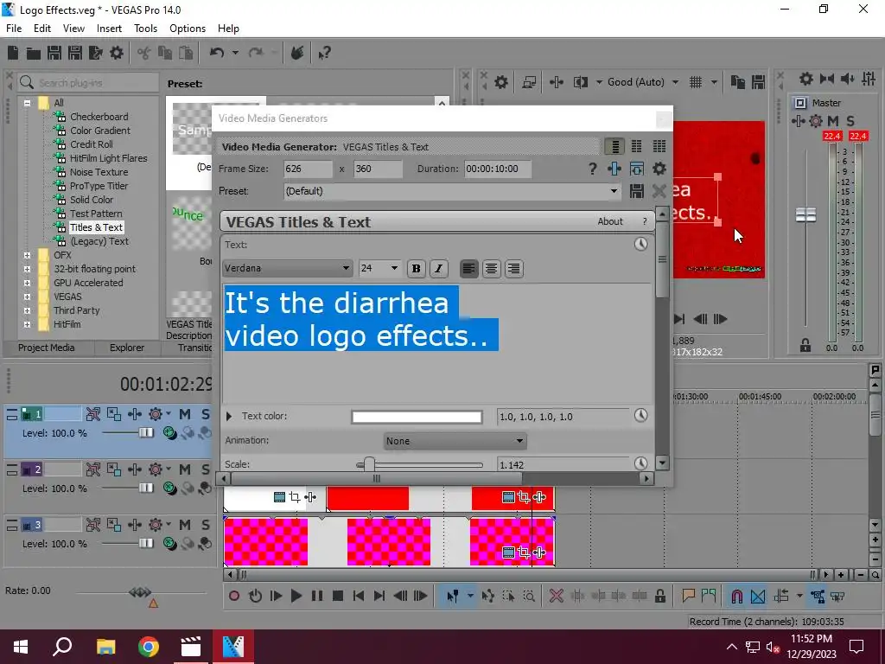This screenshot has height=664, width=885.
Task: Click the Scale animation clock icon
Action: tap(640, 463)
